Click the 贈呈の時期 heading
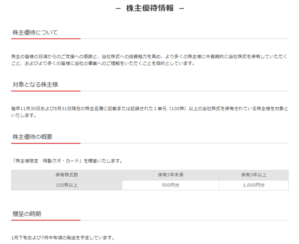 (x=26, y=214)
